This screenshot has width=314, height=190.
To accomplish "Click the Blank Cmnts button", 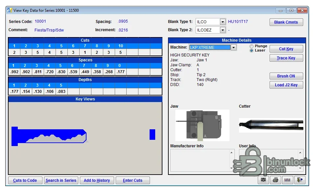I will click(286, 22).
